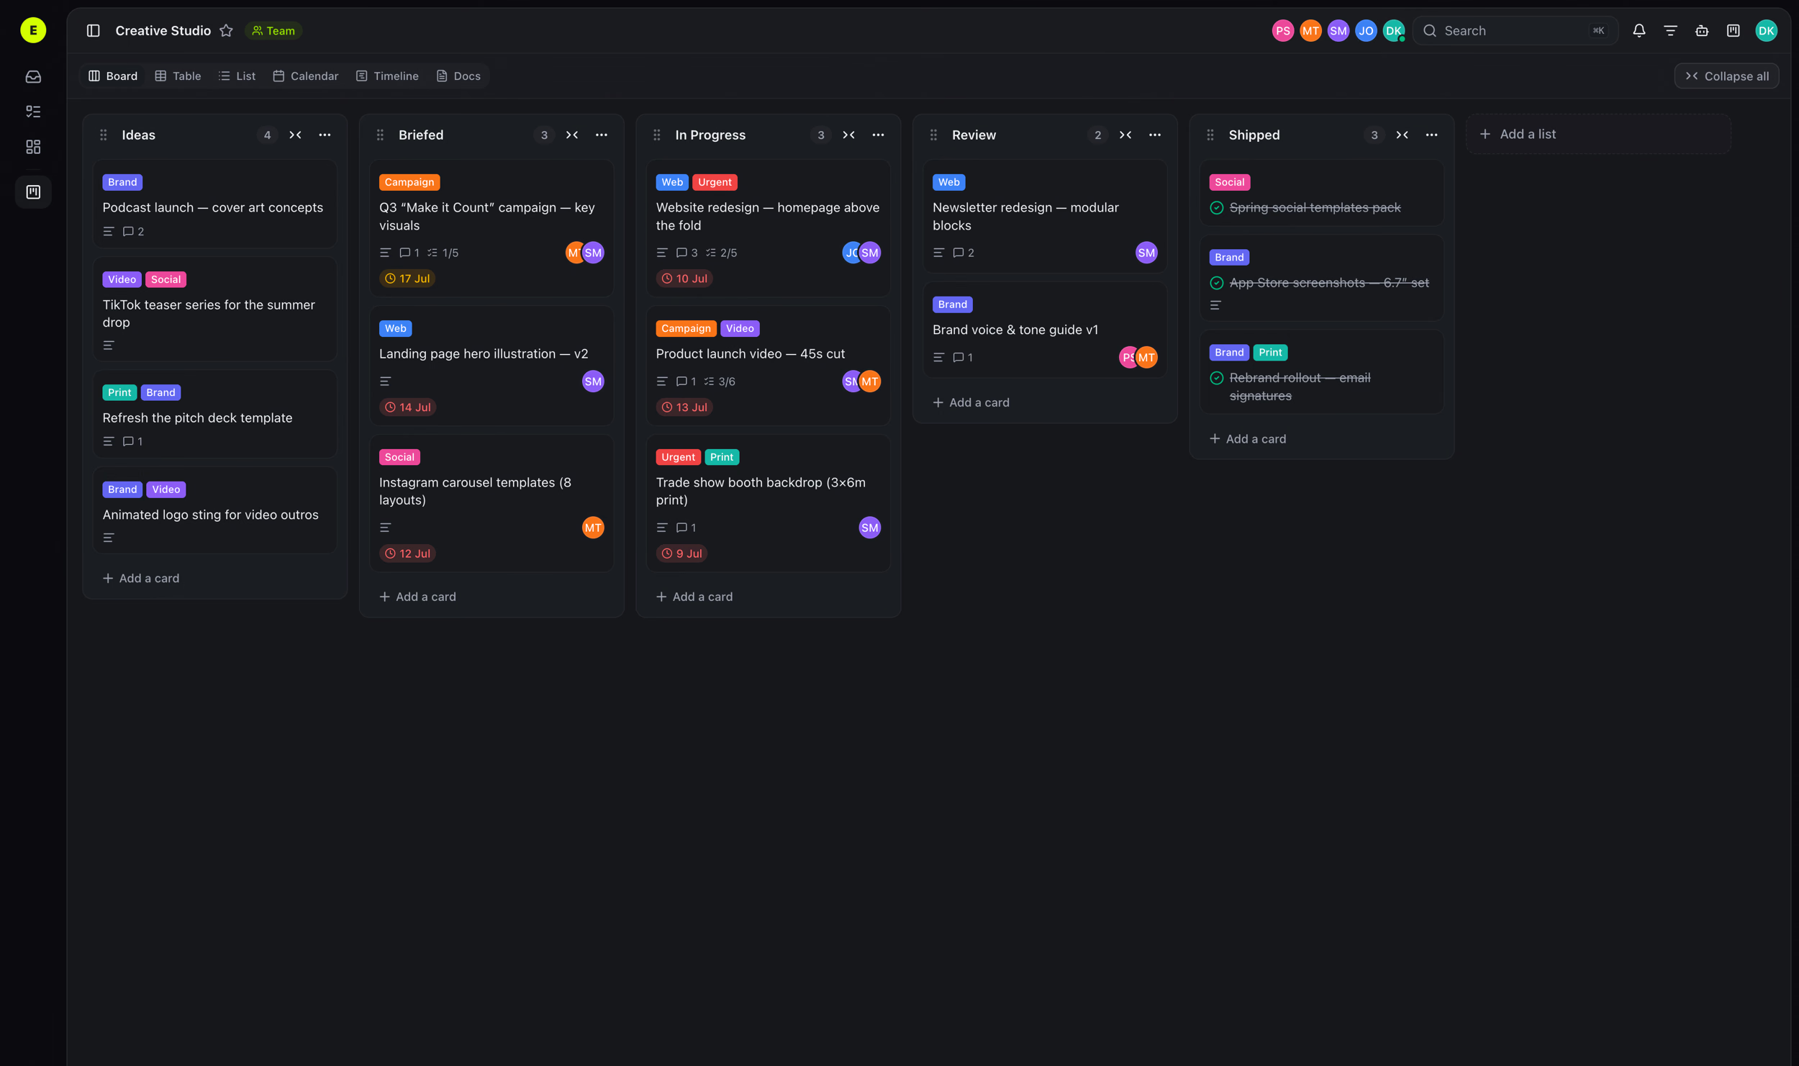This screenshot has width=1799, height=1066.
Task: Select the Urgent label on Website redesign card
Action: (715, 182)
